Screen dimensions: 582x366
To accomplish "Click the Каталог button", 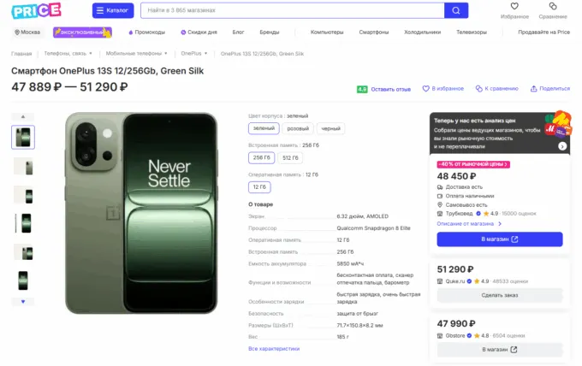I will point(113,10).
